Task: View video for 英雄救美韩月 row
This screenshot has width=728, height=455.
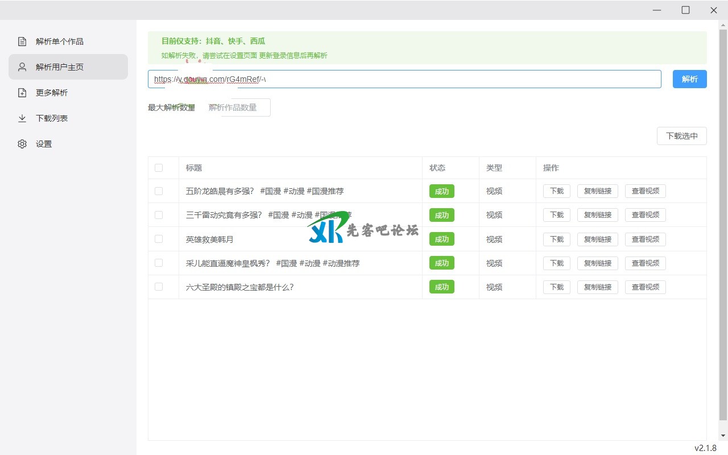Action: pos(645,239)
